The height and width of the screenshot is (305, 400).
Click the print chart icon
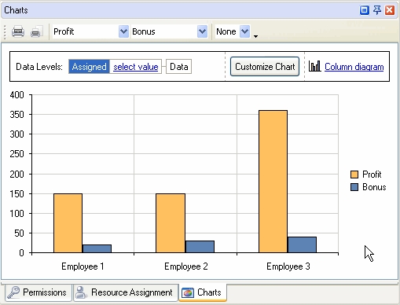pyautogui.click(x=18, y=31)
